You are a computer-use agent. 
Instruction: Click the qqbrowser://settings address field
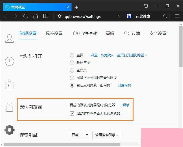coord(83,16)
